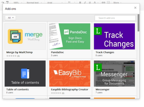Click the PandaDoc title text
Screen dimensions: 144x107
(x=57, y=52)
